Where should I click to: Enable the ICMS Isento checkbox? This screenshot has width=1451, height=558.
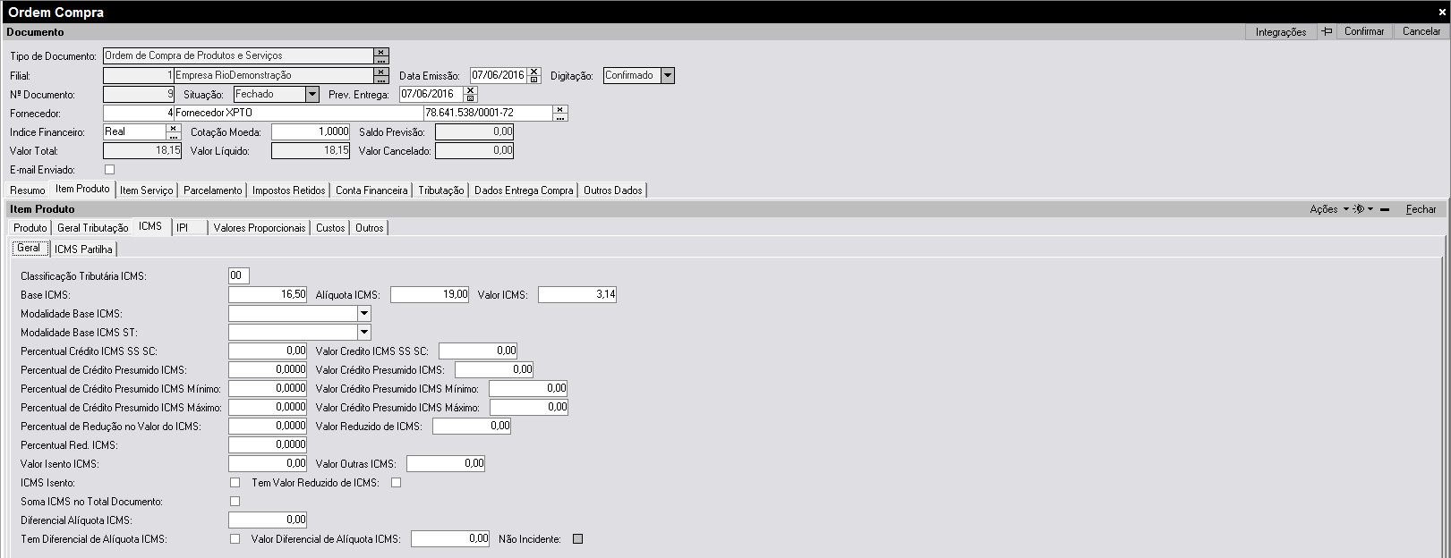pyautogui.click(x=235, y=483)
